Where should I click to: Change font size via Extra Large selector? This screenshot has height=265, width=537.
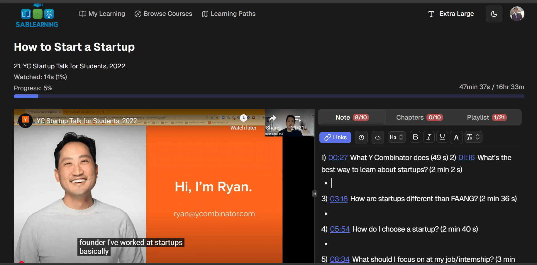[x=451, y=13]
